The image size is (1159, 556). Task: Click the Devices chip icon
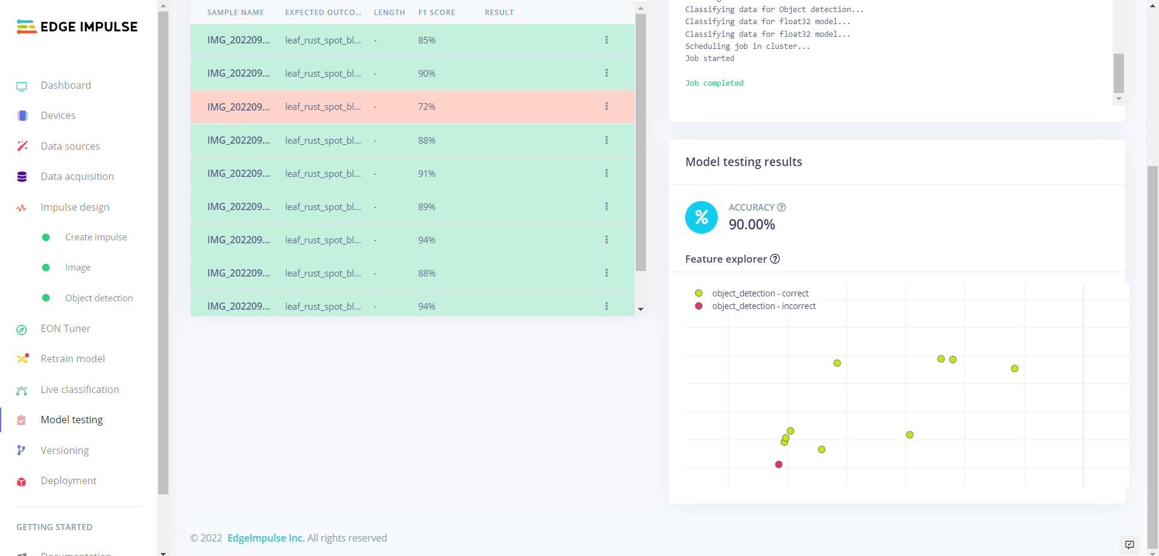22,116
